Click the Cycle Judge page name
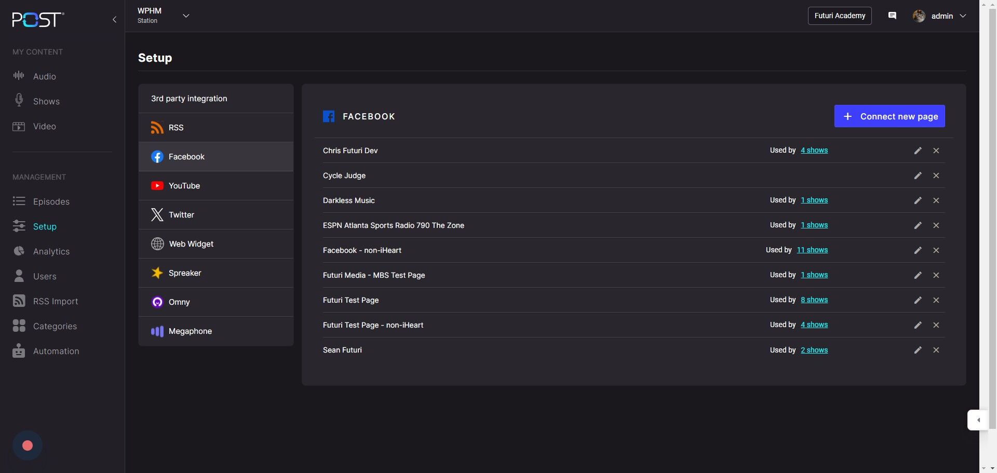997x473 pixels. coord(344,175)
